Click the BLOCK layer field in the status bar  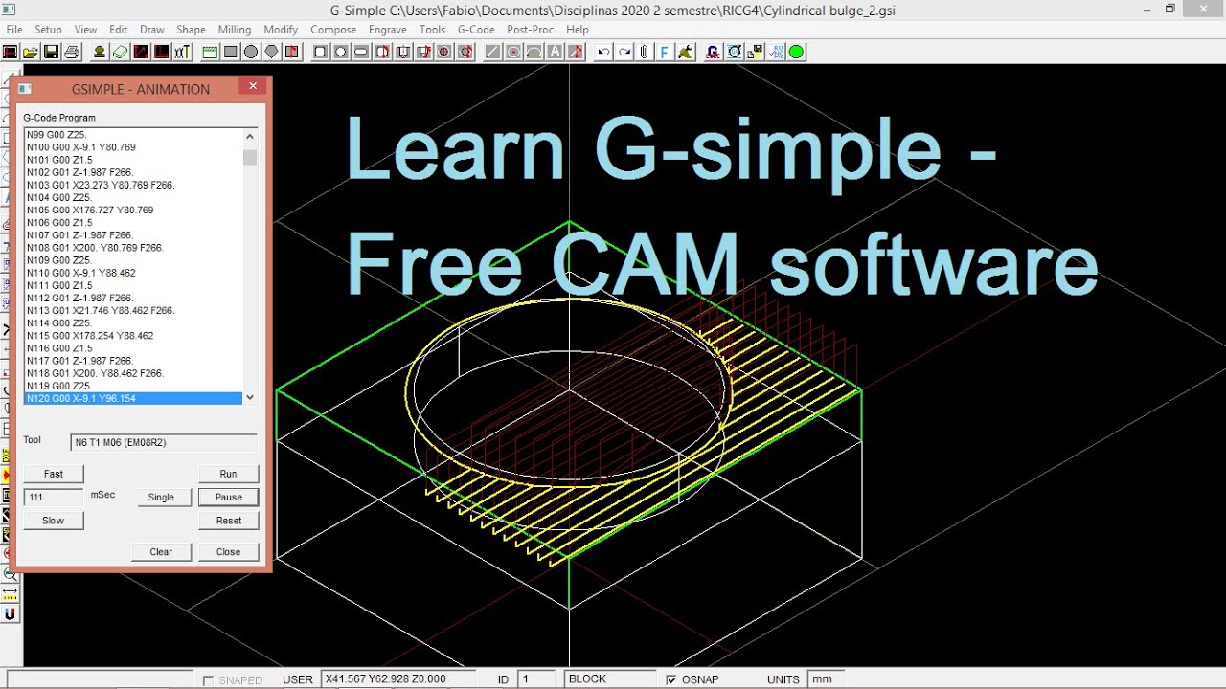pyautogui.click(x=611, y=679)
